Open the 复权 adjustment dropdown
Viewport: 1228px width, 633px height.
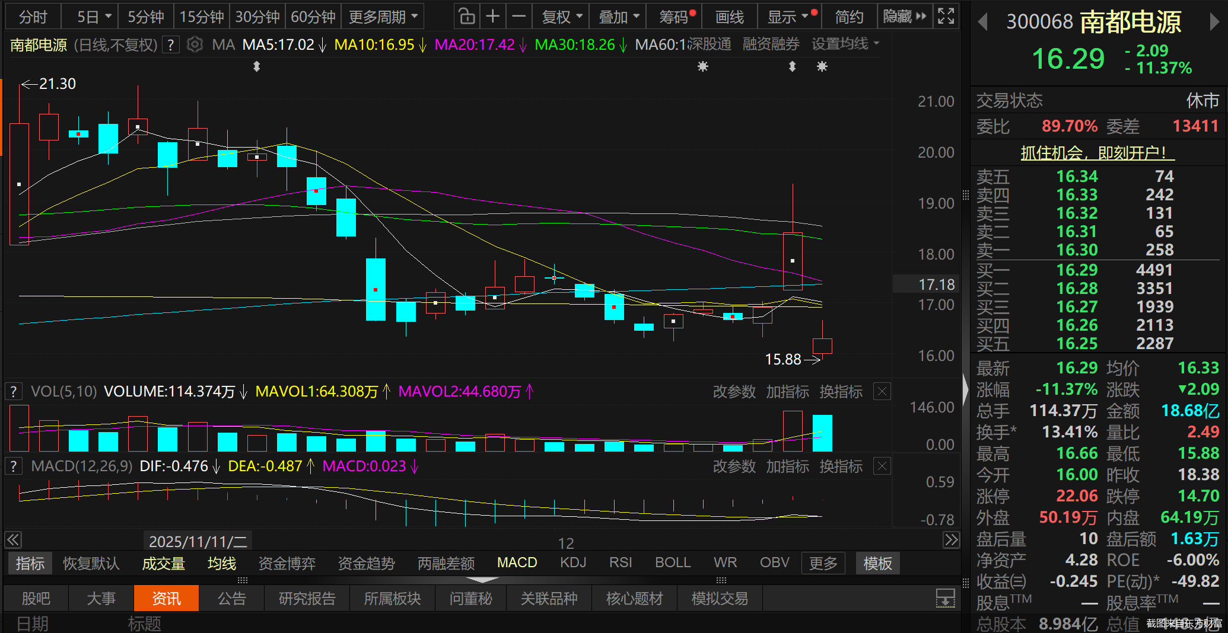[x=559, y=16]
